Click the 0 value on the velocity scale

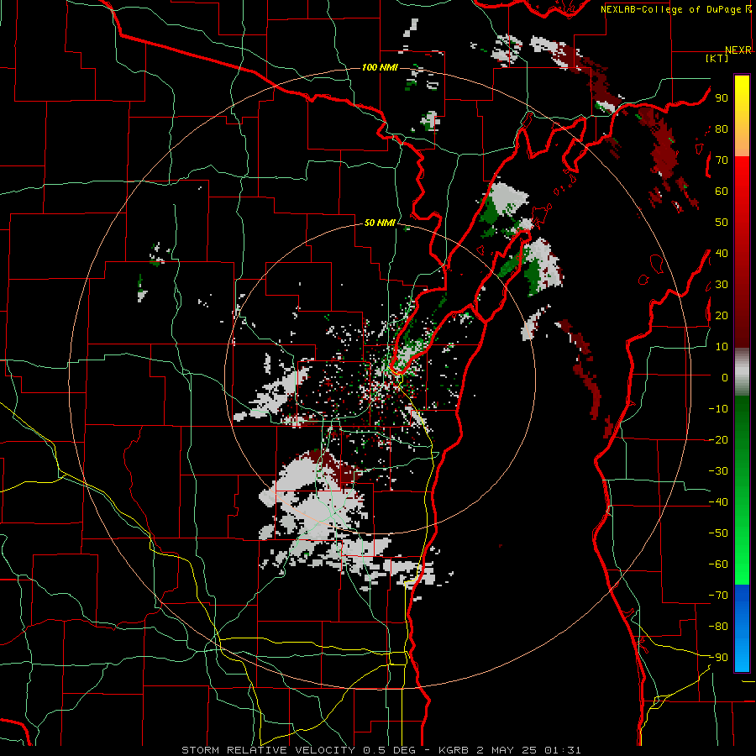point(725,377)
